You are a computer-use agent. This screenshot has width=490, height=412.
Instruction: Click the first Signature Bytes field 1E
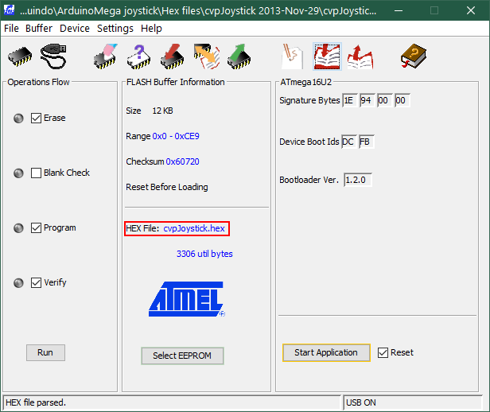[350, 100]
